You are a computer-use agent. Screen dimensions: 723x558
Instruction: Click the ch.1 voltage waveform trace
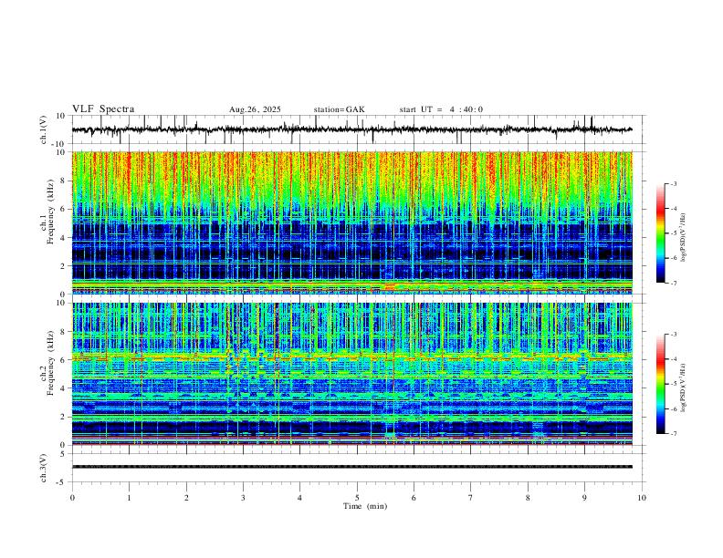coord(351,129)
